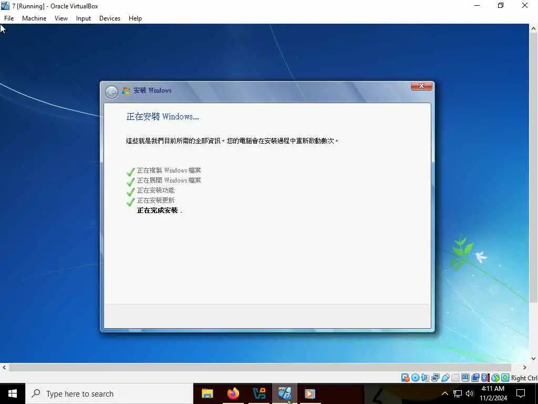Click the 'Right Ctrl' host key label
The image size is (538, 404).
pos(524,378)
